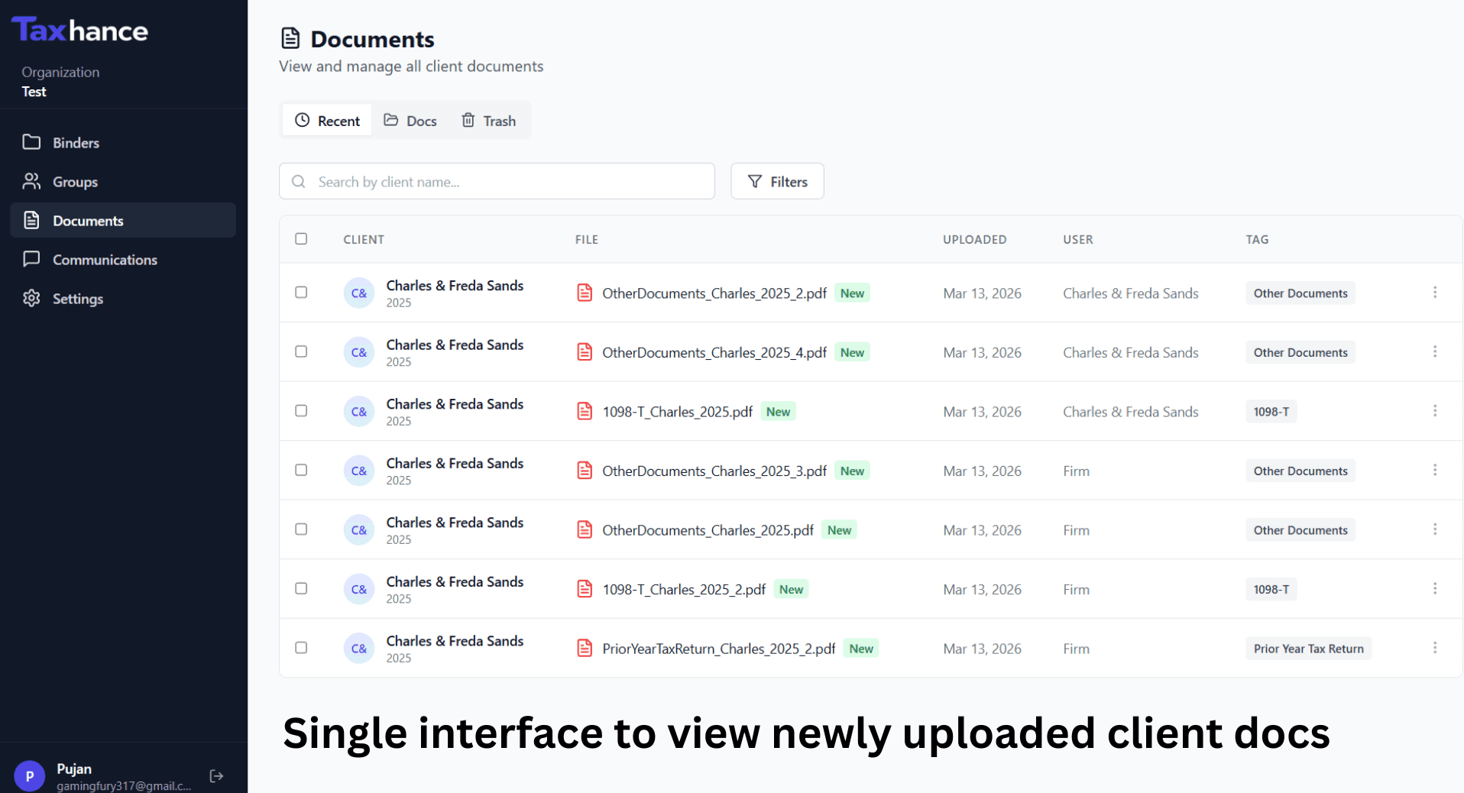Open more options for OtherDocuments_Charles_2025_2.pdf
Screen dimensions: 1464x793
coord(1435,293)
